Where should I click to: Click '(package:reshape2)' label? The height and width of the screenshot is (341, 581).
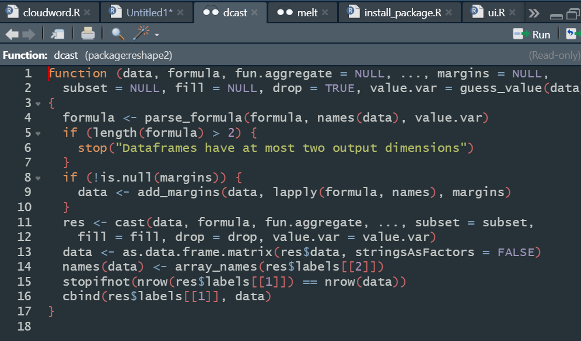128,55
